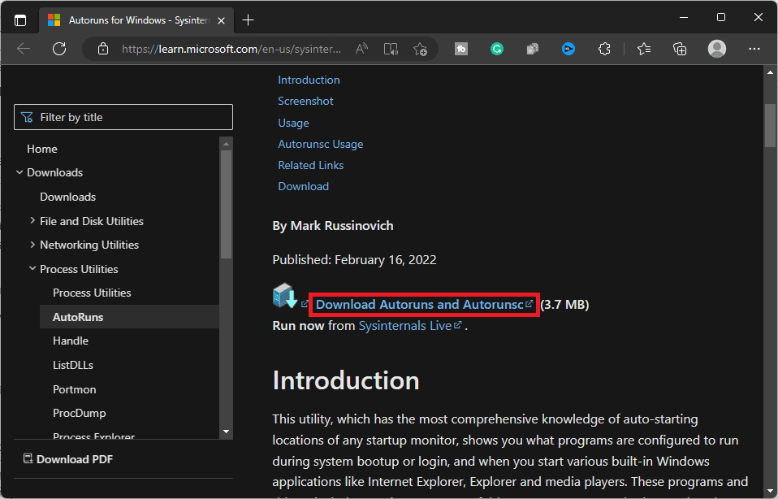The image size is (778, 499).
Task: Open the Extensions puzzle piece menu
Action: (604, 49)
